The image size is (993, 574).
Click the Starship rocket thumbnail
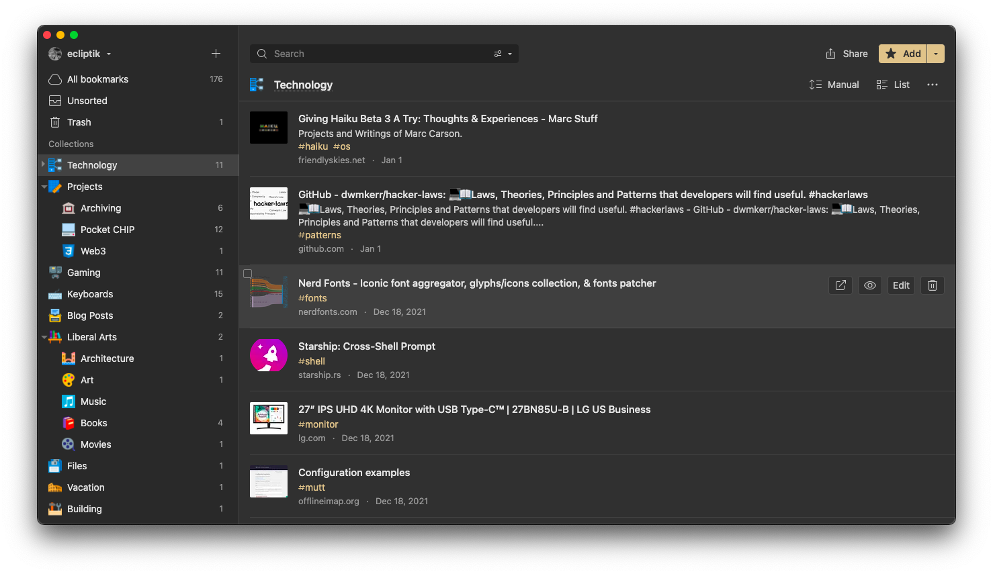[268, 355]
